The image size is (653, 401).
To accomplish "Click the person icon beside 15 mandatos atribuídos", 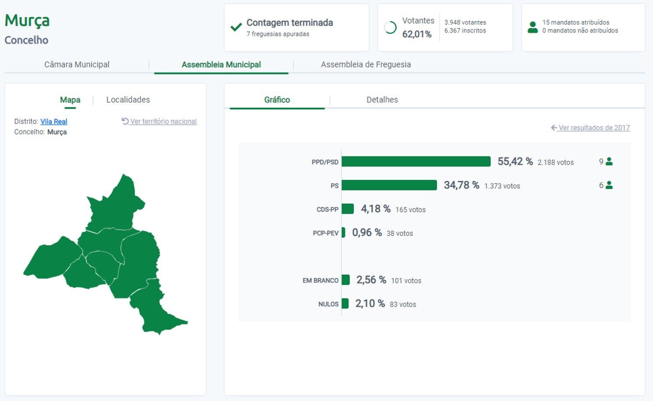I will click(532, 27).
